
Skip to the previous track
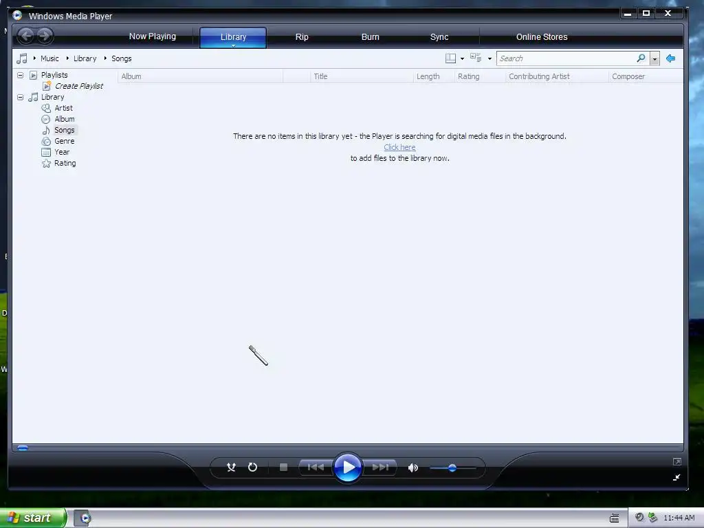pos(316,467)
